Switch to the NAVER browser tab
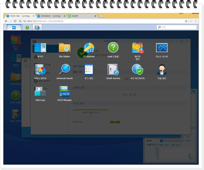 coord(81,16)
